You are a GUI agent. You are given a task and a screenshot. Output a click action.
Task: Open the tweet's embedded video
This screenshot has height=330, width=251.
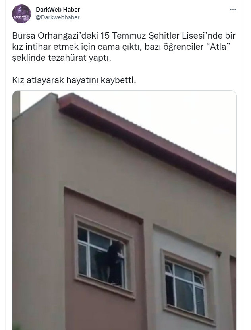click(x=124, y=210)
